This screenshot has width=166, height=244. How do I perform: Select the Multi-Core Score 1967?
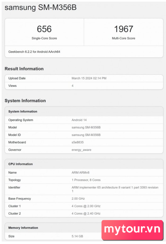click(x=124, y=29)
